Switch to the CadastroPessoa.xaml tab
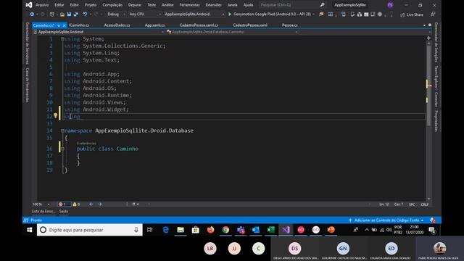 click(x=250, y=25)
